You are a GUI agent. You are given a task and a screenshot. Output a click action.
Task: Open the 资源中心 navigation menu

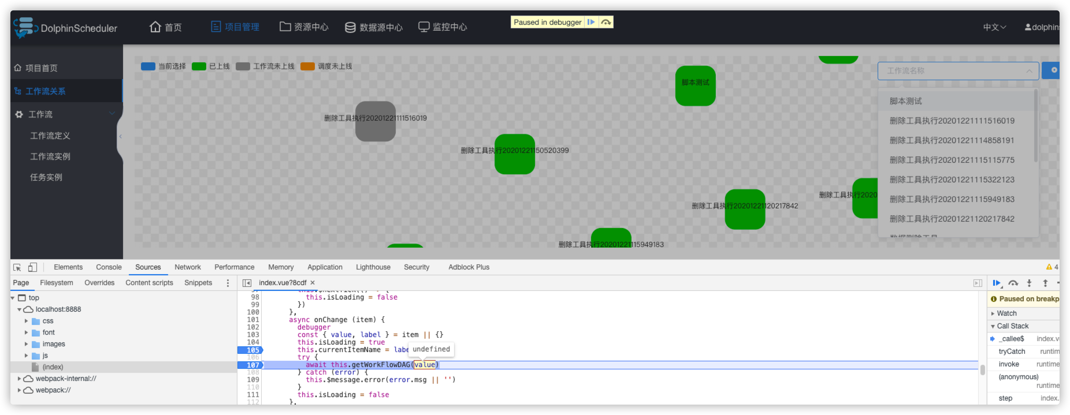(x=304, y=27)
